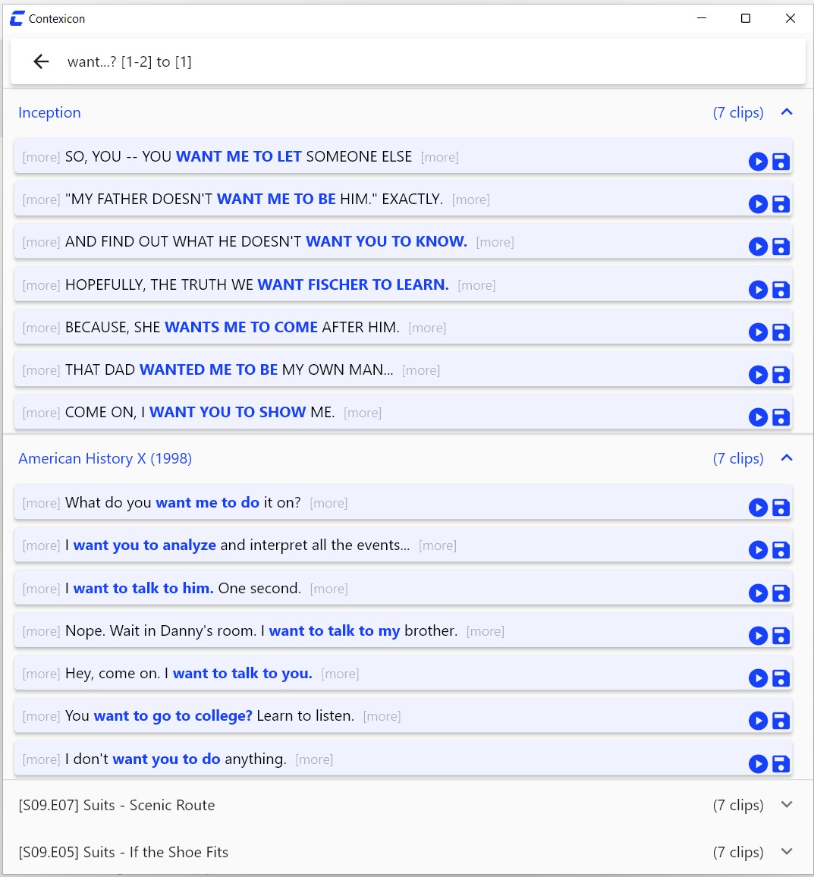Viewport: 814px width, 877px height.
Task: Show more after 'want me to do it on?'
Action: pyautogui.click(x=328, y=503)
